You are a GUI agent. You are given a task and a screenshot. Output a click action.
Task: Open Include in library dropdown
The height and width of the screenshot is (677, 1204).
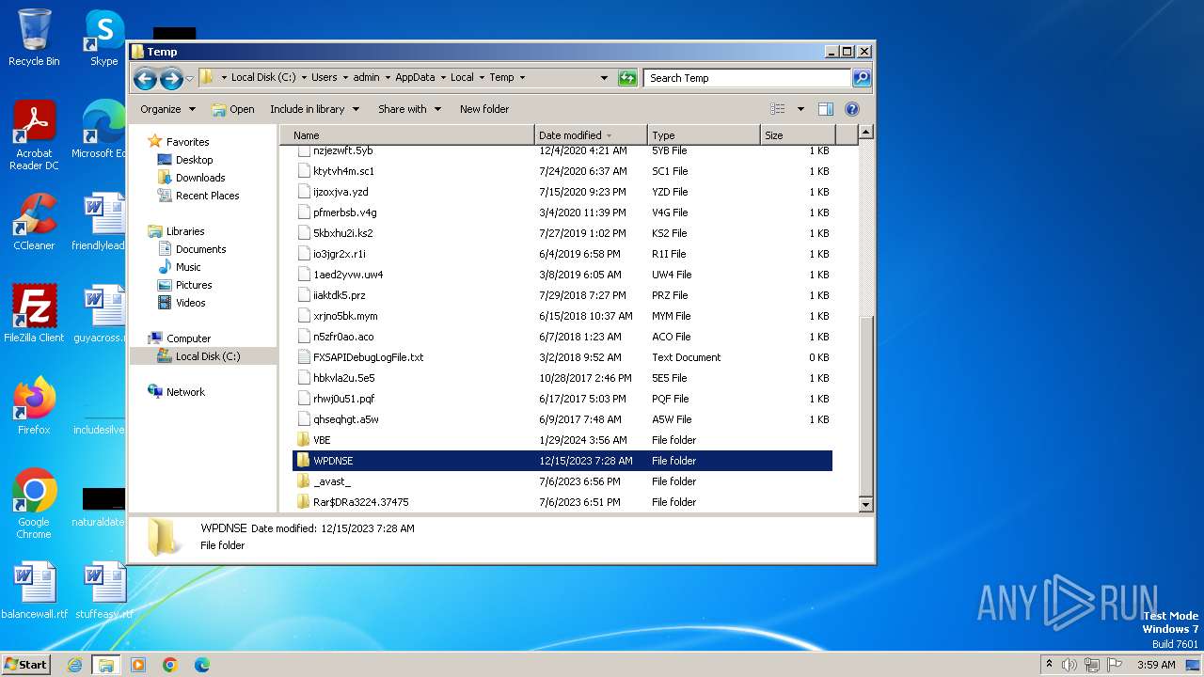click(x=314, y=109)
